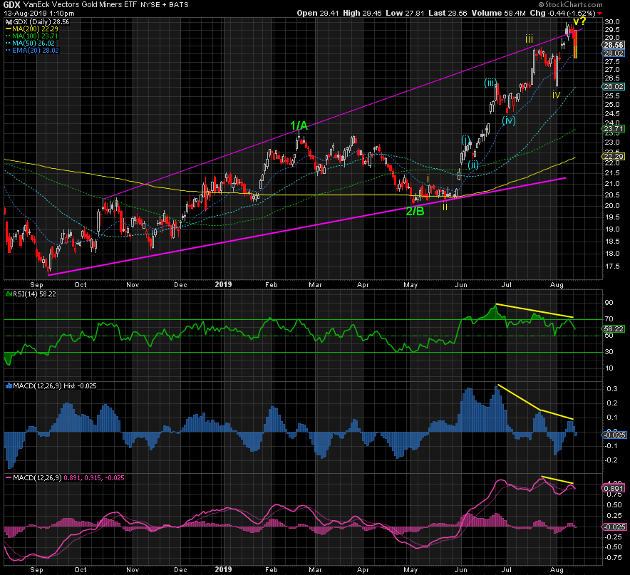630x575 pixels.
Task: Click the pink MACD line legend marker
Action: pos(9,478)
